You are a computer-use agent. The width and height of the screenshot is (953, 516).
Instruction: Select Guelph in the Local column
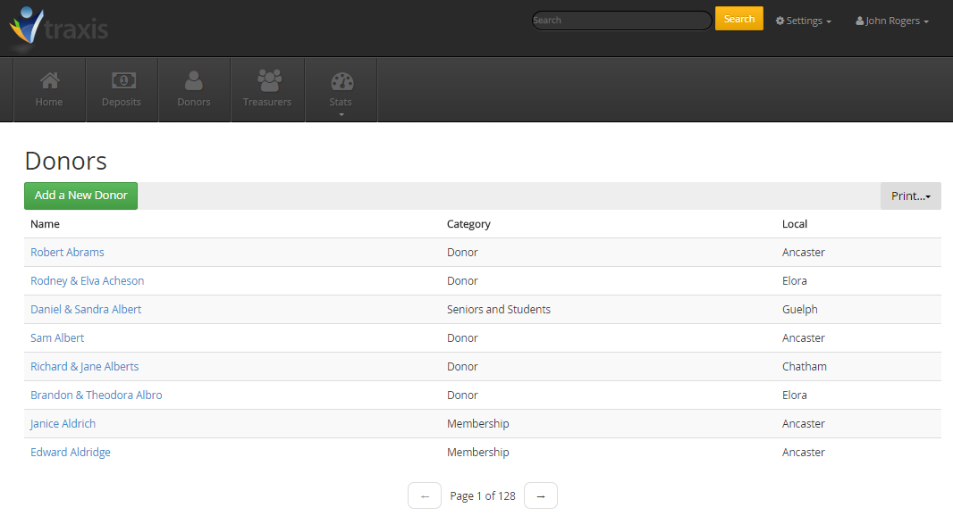click(x=800, y=309)
